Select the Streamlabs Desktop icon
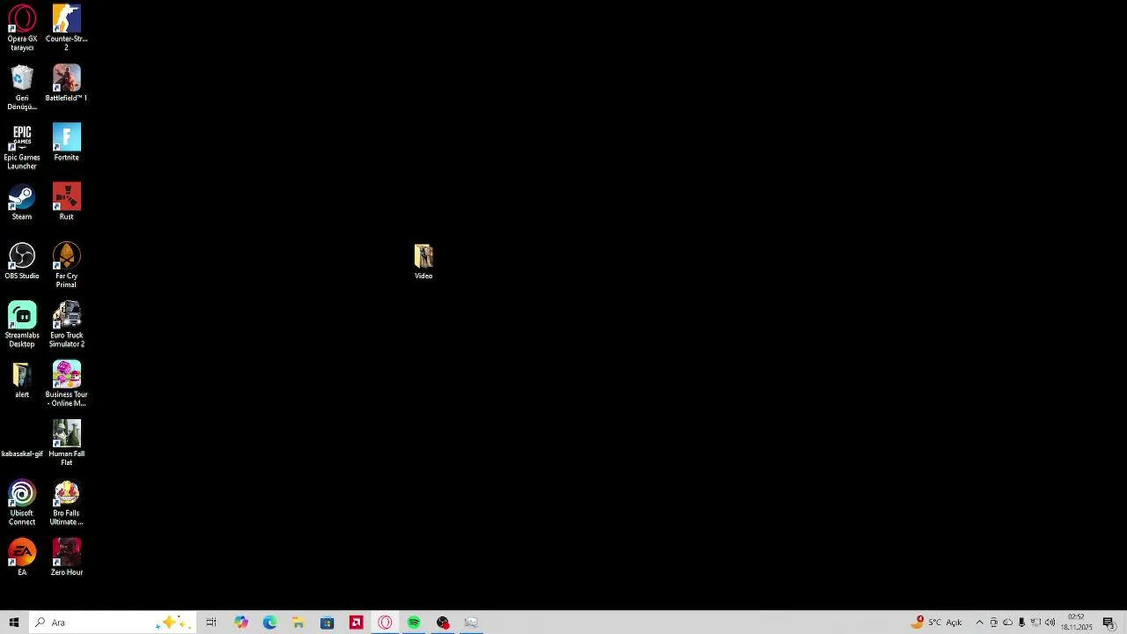The height and width of the screenshot is (634, 1127). coord(22,325)
